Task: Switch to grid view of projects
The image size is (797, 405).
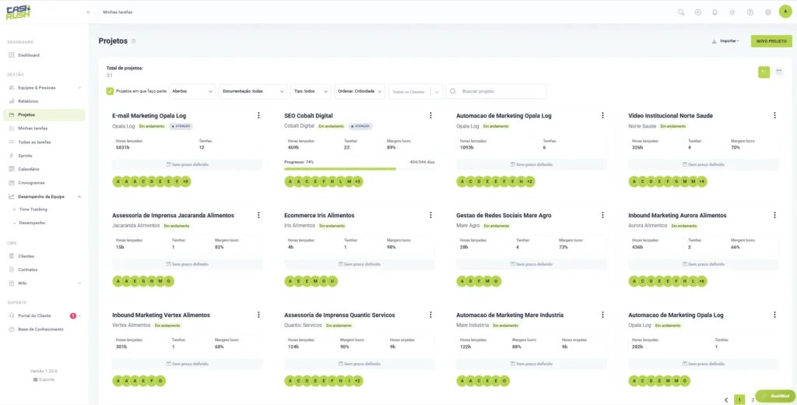Action: [764, 72]
